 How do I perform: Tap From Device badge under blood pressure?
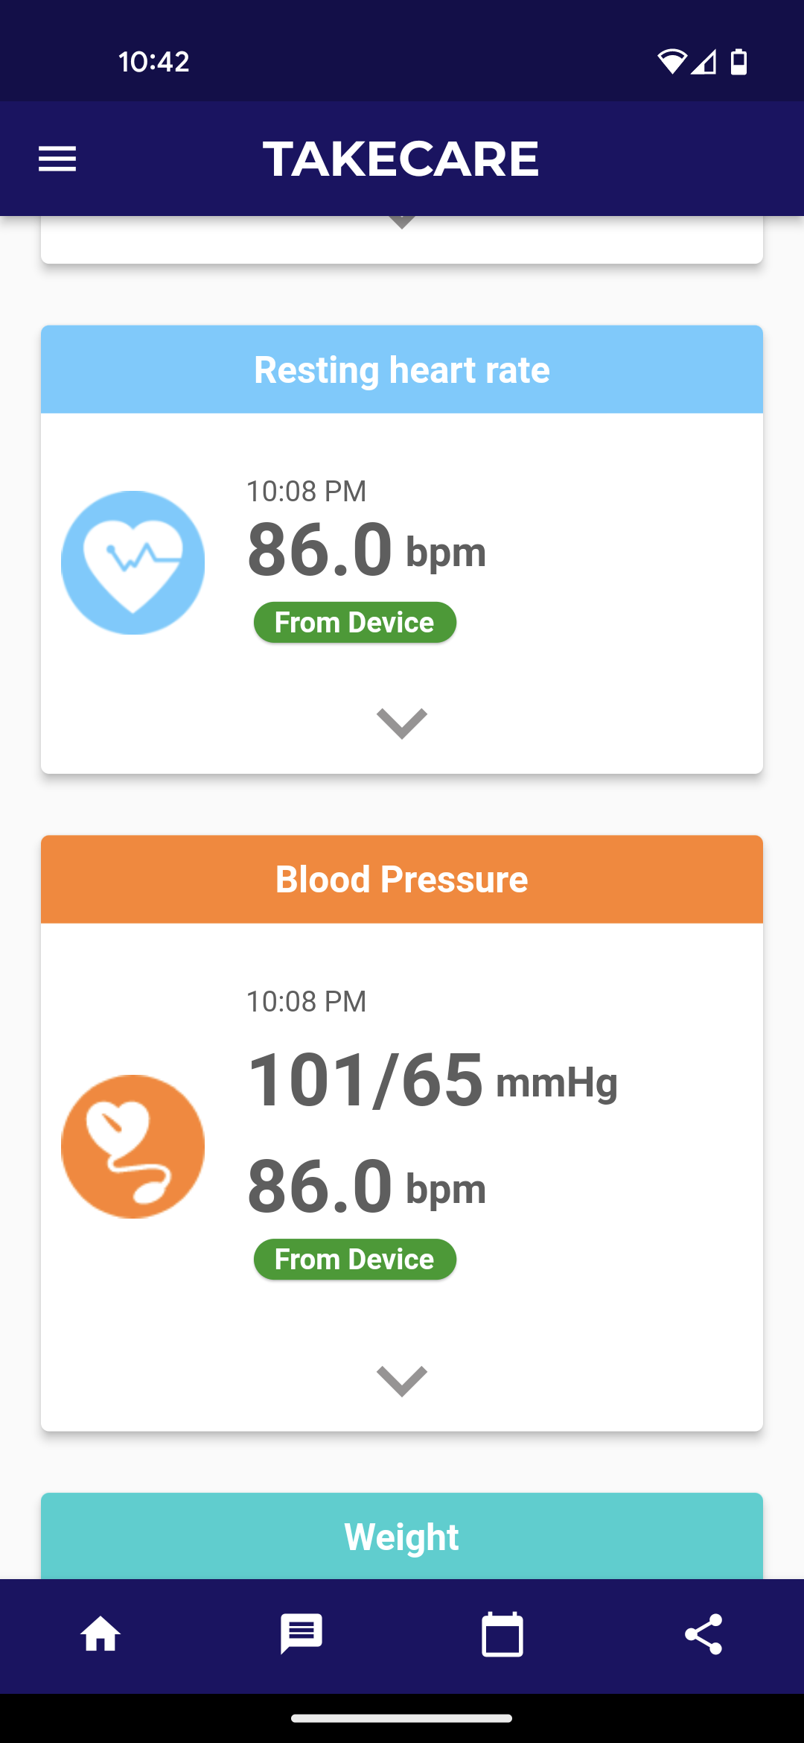[x=354, y=1259]
